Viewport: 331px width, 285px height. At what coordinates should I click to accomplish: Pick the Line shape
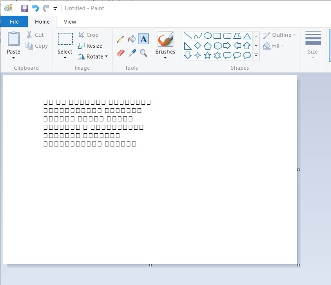tap(188, 36)
